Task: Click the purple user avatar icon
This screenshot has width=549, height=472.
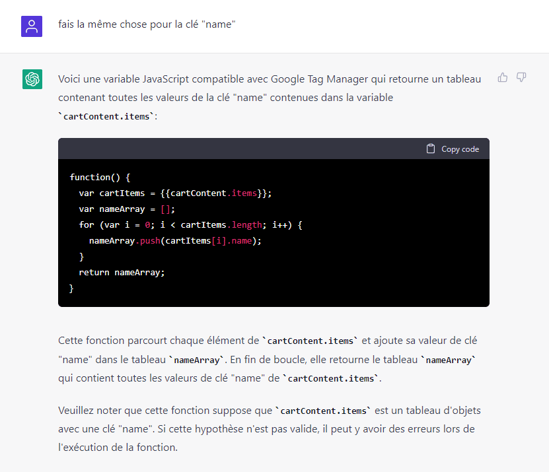Action: 32,26
